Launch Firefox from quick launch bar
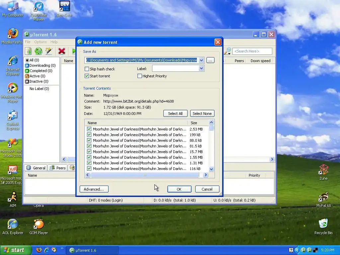 tap(39, 250)
